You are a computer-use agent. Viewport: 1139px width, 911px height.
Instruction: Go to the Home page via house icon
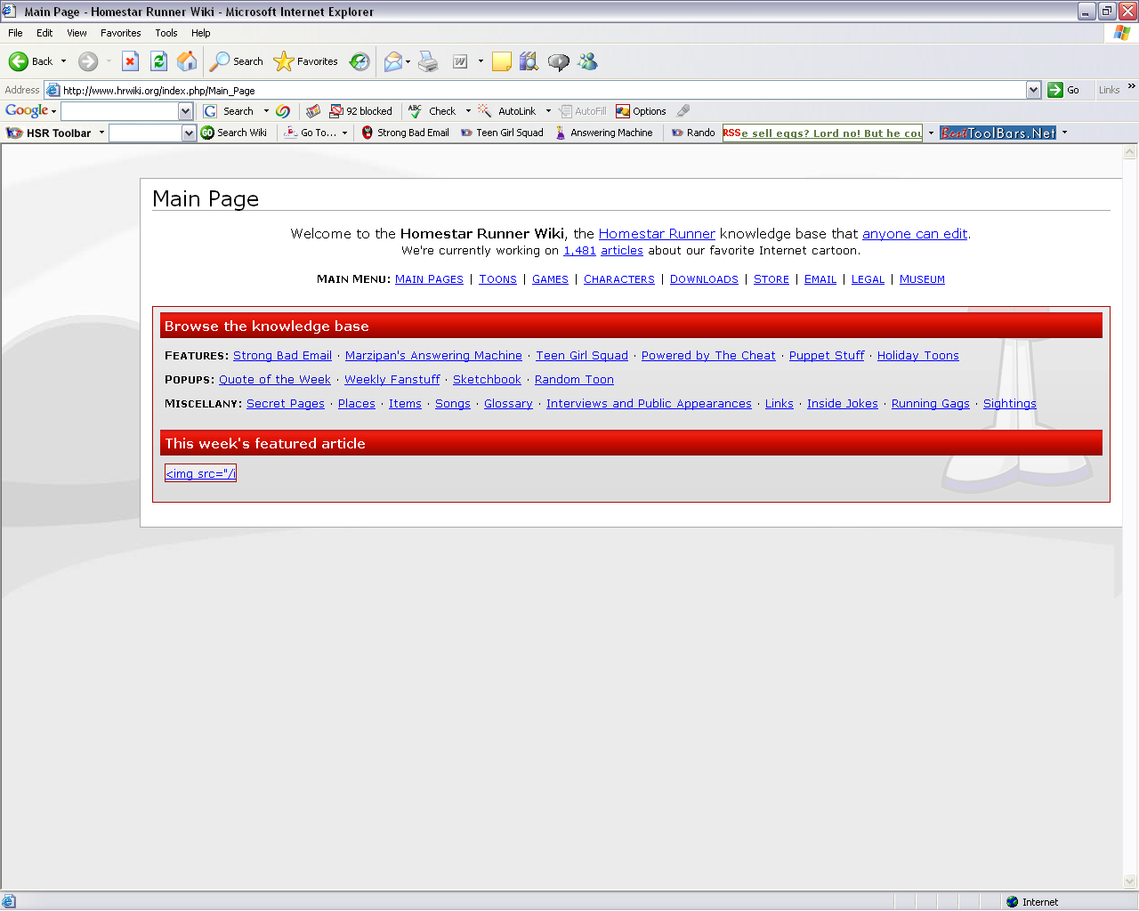coord(187,61)
